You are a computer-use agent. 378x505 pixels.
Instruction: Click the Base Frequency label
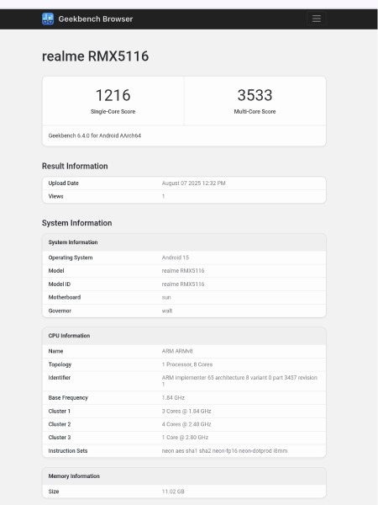pos(68,398)
